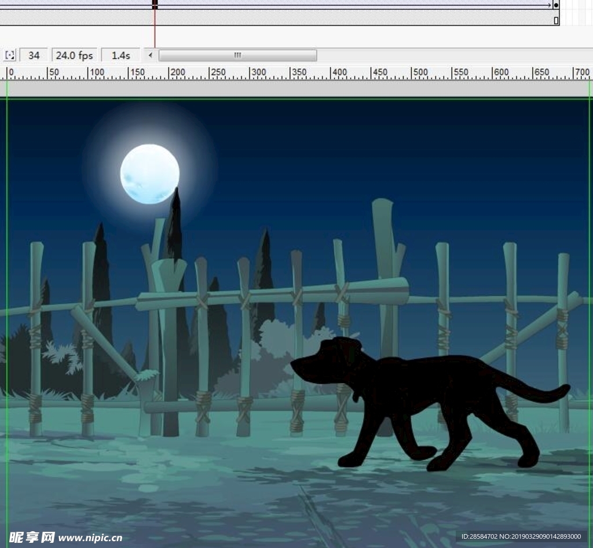Image resolution: width=593 pixels, height=548 pixels.
Task: Click the black playhead marker on the timeline
Action: [155, 5]
